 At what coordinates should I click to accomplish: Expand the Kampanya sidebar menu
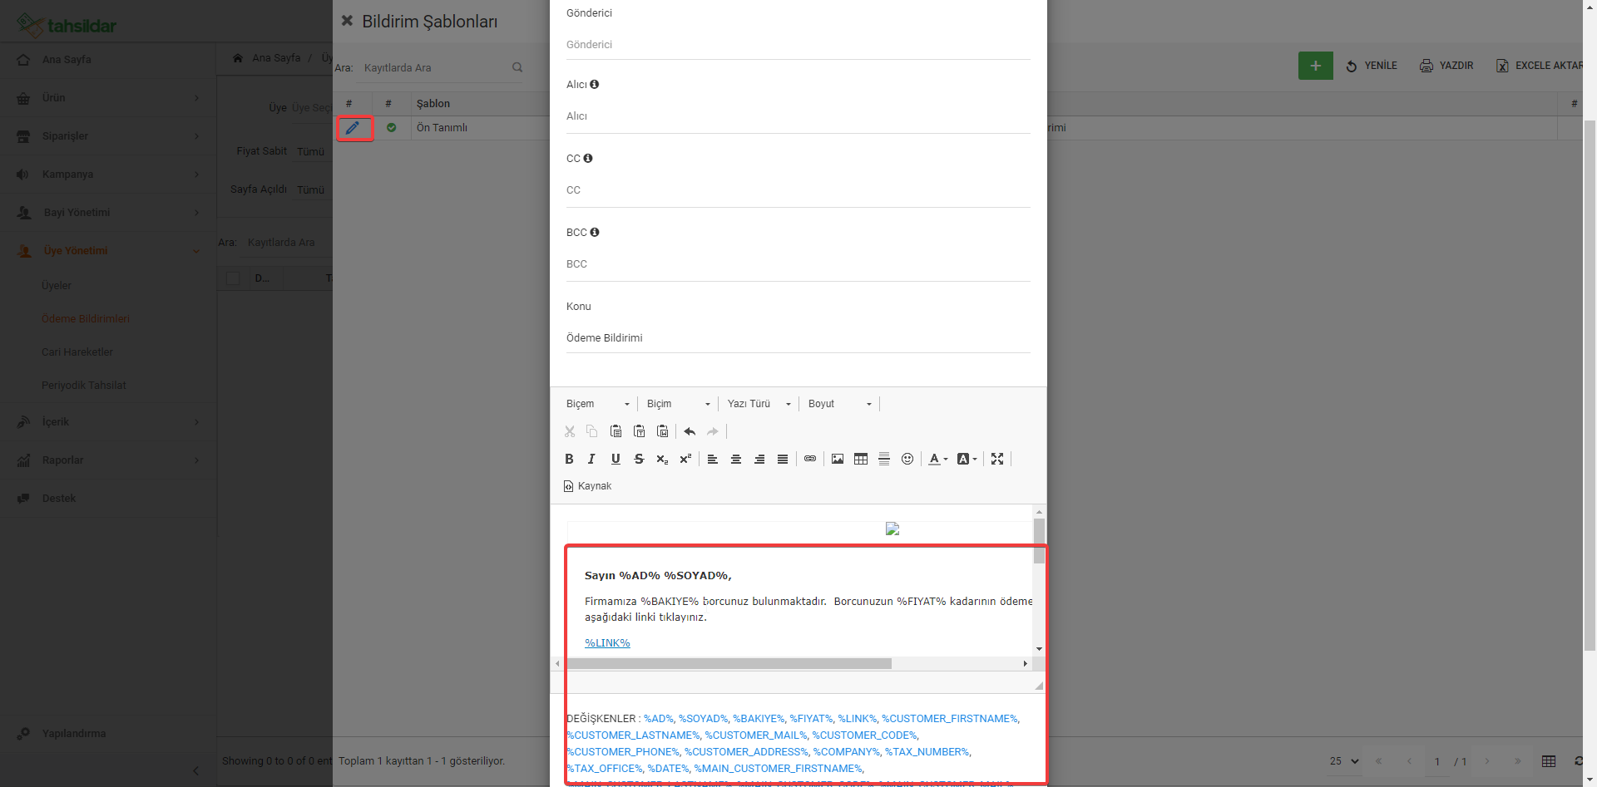[108, 175]
